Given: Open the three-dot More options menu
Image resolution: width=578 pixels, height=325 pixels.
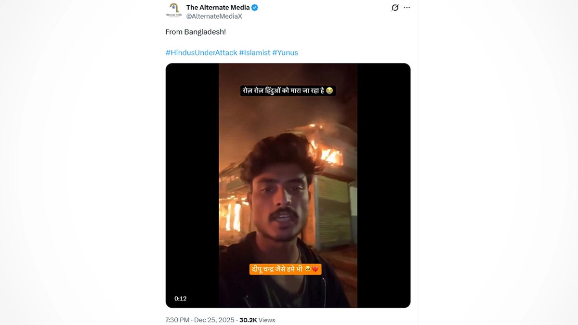Looking at the screenshot, I should click(x=407, y=8).
